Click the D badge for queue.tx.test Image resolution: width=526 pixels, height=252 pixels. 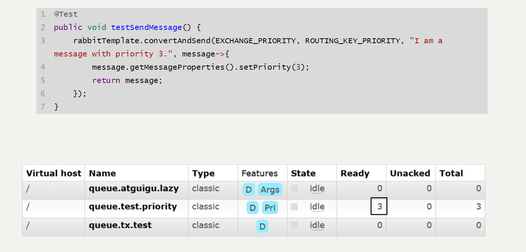(x=262, y=227)
